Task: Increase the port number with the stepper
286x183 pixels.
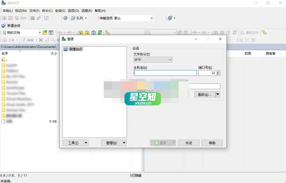Action: click(x=217, y=72)
